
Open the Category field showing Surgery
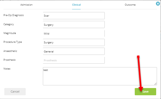[x=74, y=25]
